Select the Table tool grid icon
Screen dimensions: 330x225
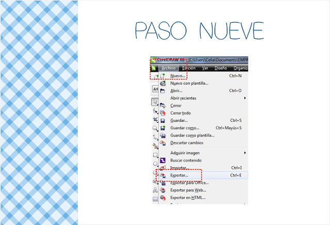[155, 199]
